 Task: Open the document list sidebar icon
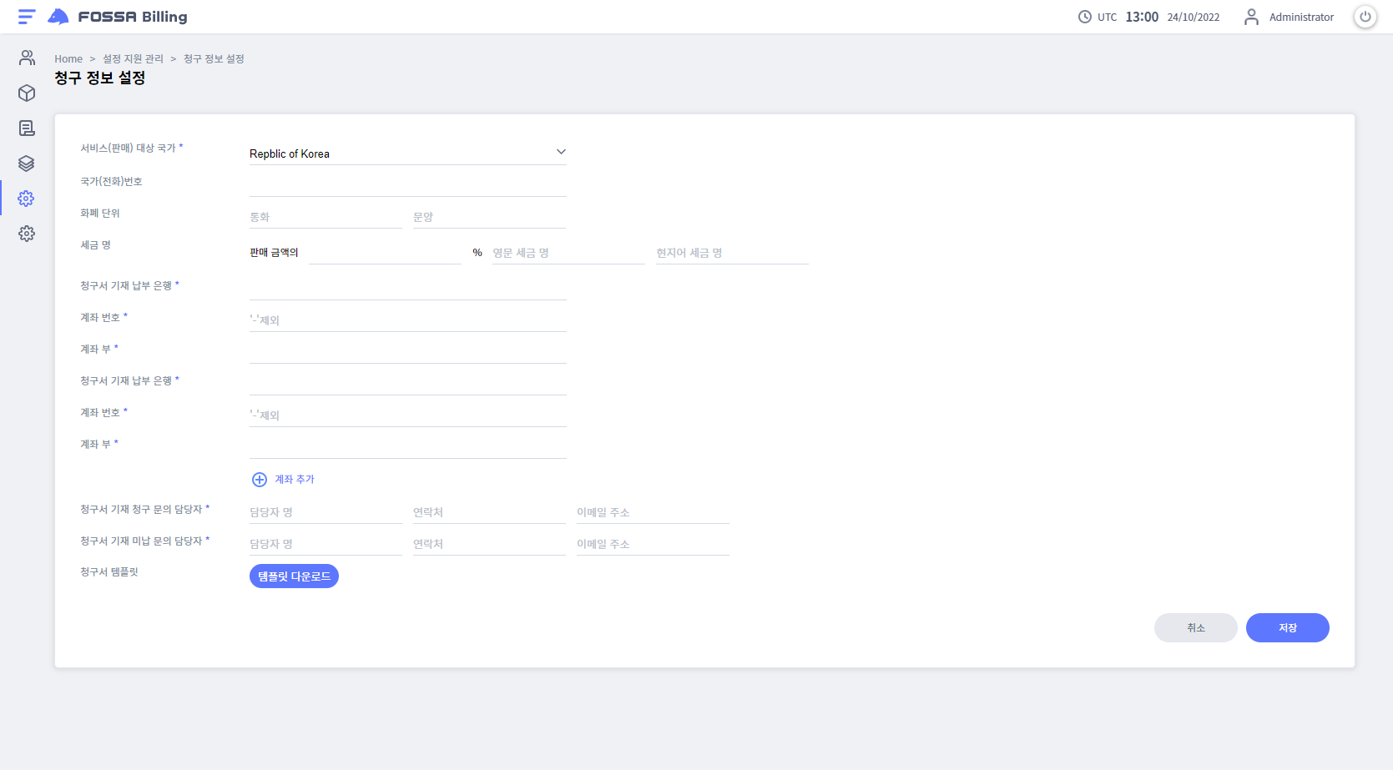coord(27,128)
